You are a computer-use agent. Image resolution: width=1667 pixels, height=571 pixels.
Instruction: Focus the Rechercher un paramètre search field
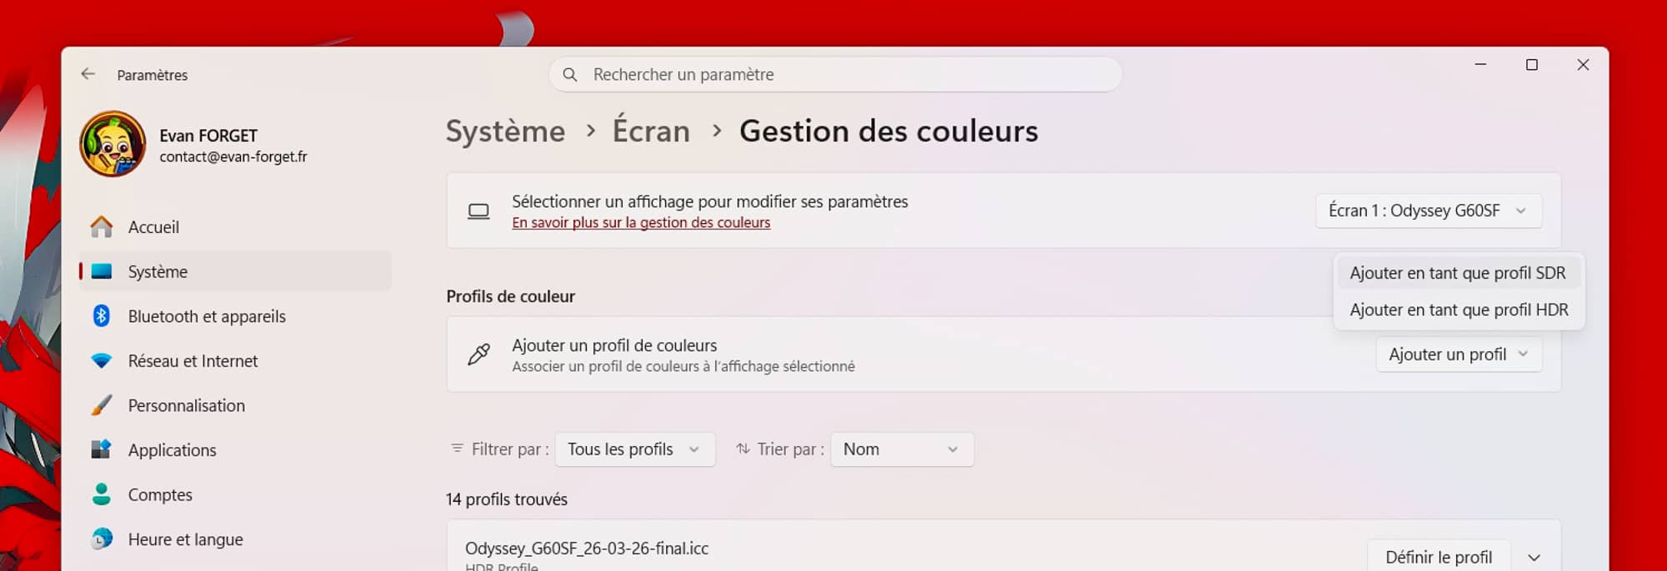click(x=842, y=75)
